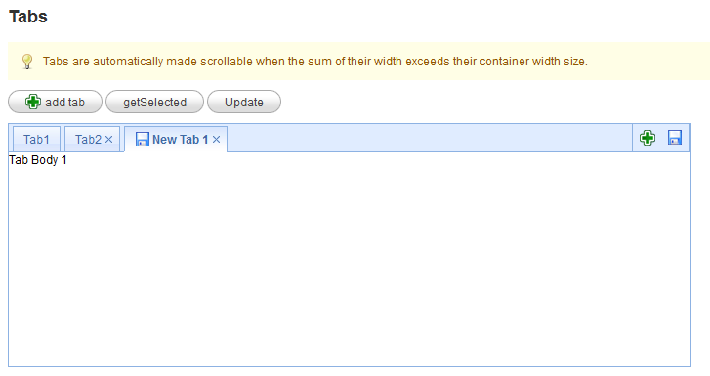Click the Tabs page heading

28,17
